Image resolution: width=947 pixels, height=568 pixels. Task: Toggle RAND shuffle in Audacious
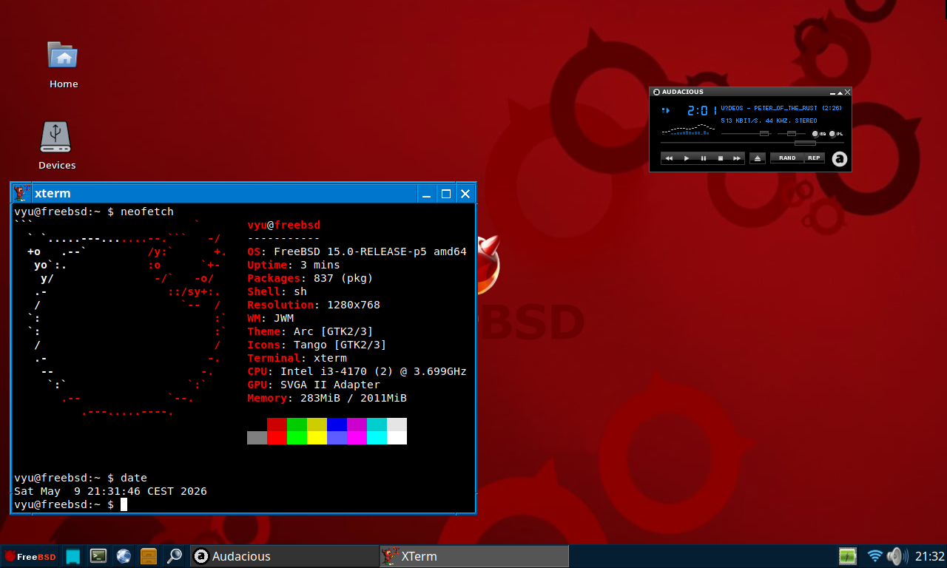click(787, 158)
